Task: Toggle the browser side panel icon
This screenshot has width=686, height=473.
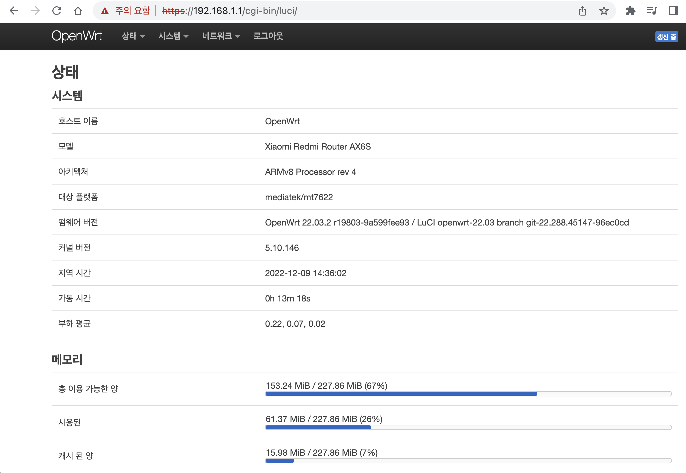Action: point(673,11)
